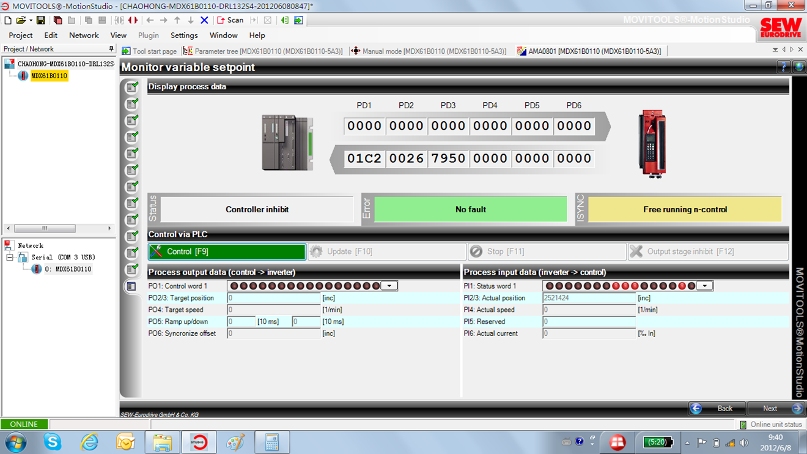Image resolution: width=807 pixels, height=454 pixels.
Task: Click the PO2/3 Target position input field
Action: (274, 298)
